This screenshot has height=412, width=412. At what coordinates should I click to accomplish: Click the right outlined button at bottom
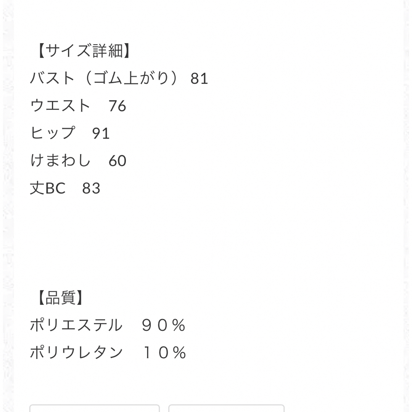(x=226, y=408)
